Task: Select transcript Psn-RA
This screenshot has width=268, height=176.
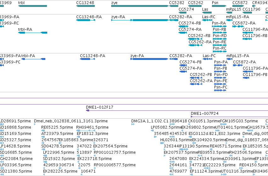Action: [x=219, y=26]
